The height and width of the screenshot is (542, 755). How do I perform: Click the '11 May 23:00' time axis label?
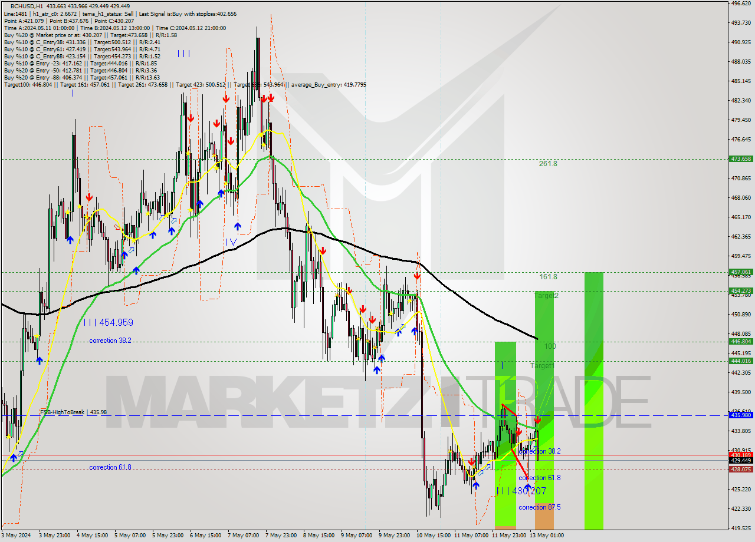[509, 536]
